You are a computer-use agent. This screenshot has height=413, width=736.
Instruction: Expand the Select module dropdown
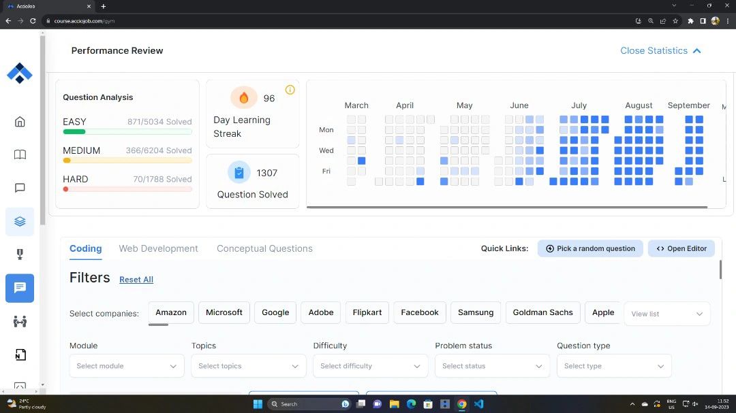127,366
